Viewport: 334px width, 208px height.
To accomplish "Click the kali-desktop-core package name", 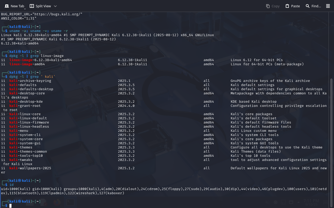I will (27, 93).
